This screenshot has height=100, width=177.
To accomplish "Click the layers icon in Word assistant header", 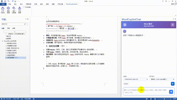I will pyautogui.click(x=125, y=25).
